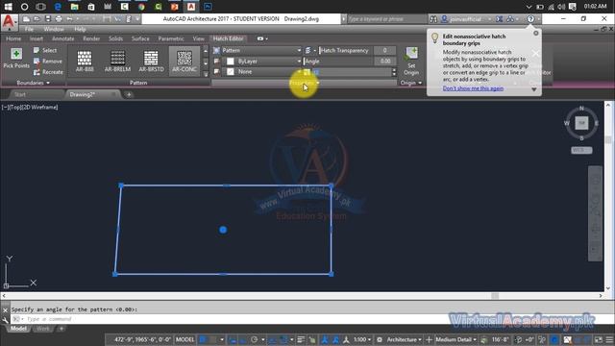Click the ByLayer white color swatch
The height and width of the screenshot is (346, 615).
click(231, 62)
